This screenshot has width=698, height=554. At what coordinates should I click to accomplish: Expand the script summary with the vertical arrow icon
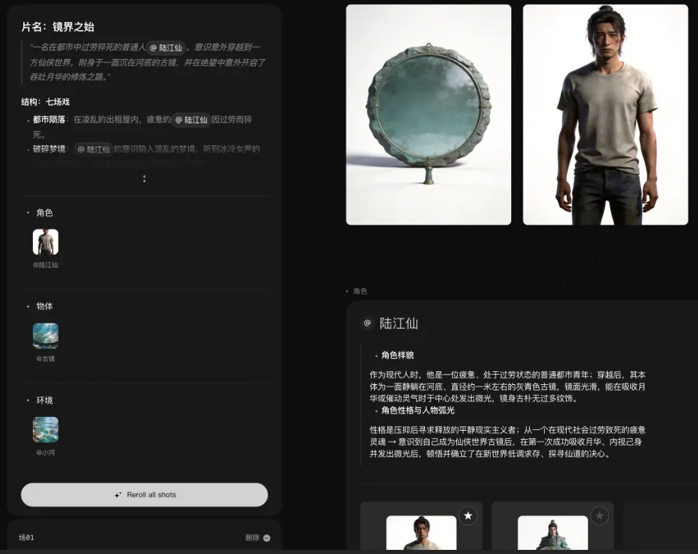click(144, 179)
